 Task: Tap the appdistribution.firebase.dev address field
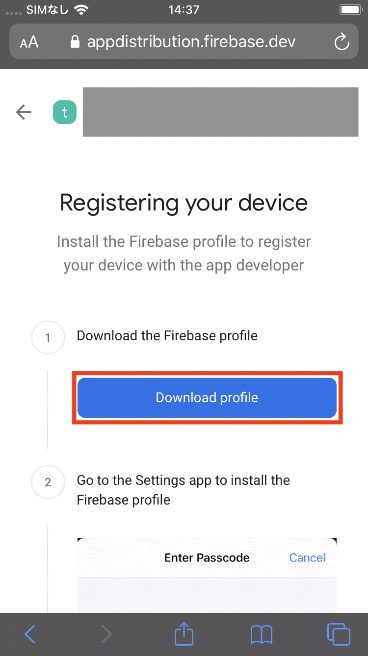pyautogui.click(x=191, y=42)
